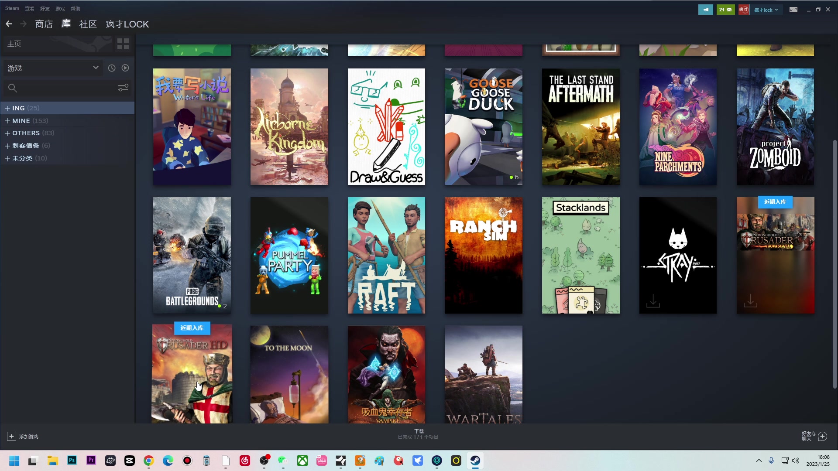Viewport: 838px width, 471px height.
Task: Select Wartales game cover
Action: click(484, 375)
